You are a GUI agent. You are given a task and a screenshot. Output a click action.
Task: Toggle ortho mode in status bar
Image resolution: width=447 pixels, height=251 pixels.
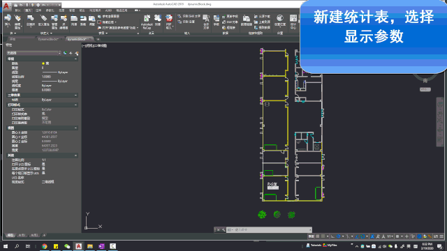pyautogui.click(x=332, y=236)
